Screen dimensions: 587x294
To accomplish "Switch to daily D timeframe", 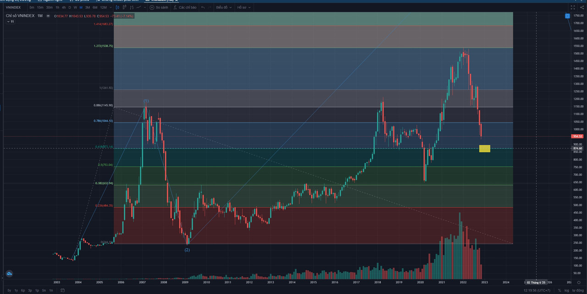I will pyautogui.click(x=70, y=7).
